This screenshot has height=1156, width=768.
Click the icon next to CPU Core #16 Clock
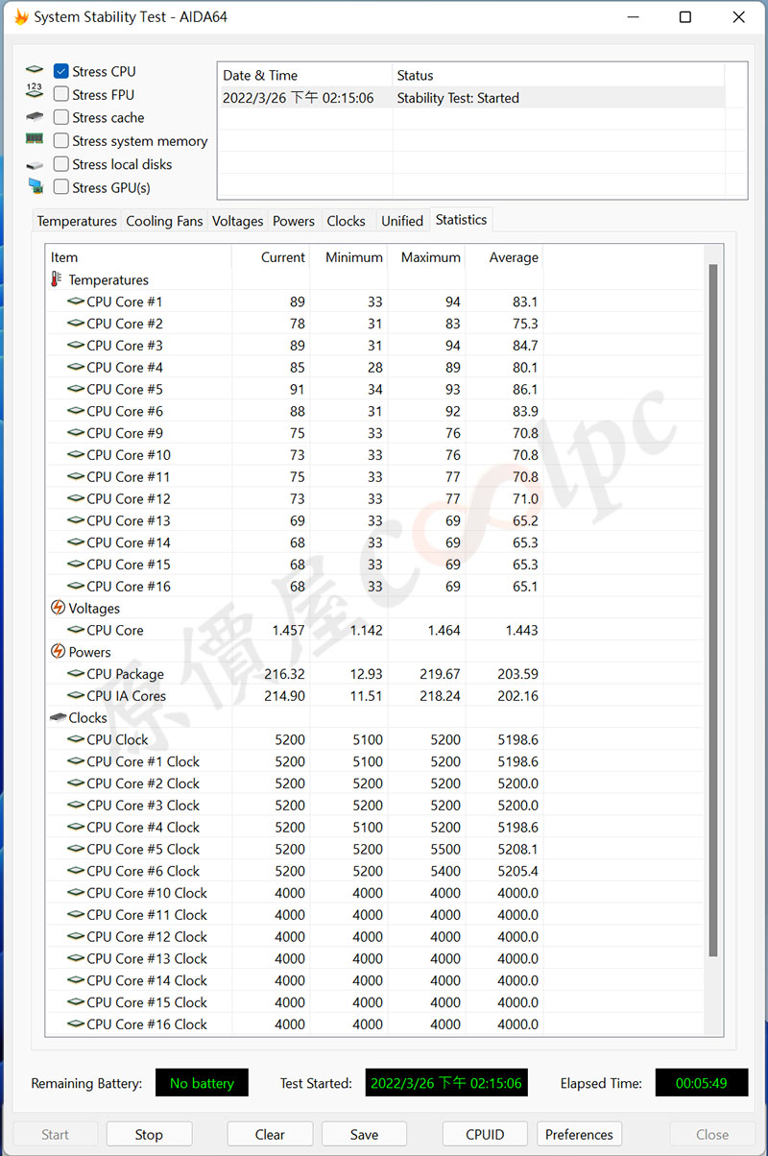click(x=75, y=1024)
